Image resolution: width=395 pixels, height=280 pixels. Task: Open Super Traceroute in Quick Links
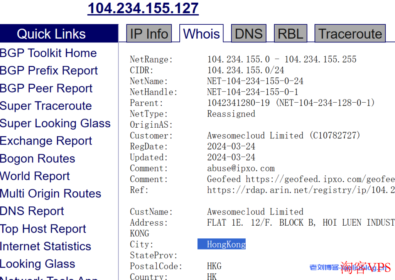[46, 106]
